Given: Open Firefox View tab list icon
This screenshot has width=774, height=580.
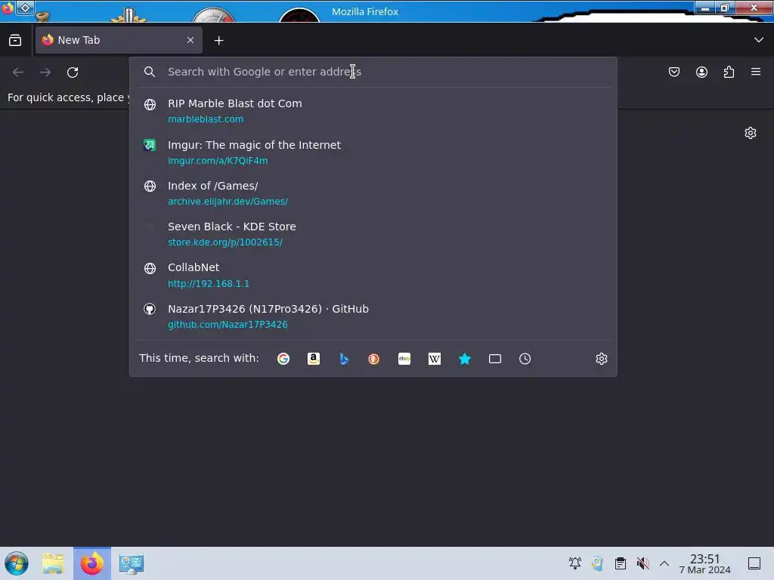Looking at the screenshot, I should [15, 40].
